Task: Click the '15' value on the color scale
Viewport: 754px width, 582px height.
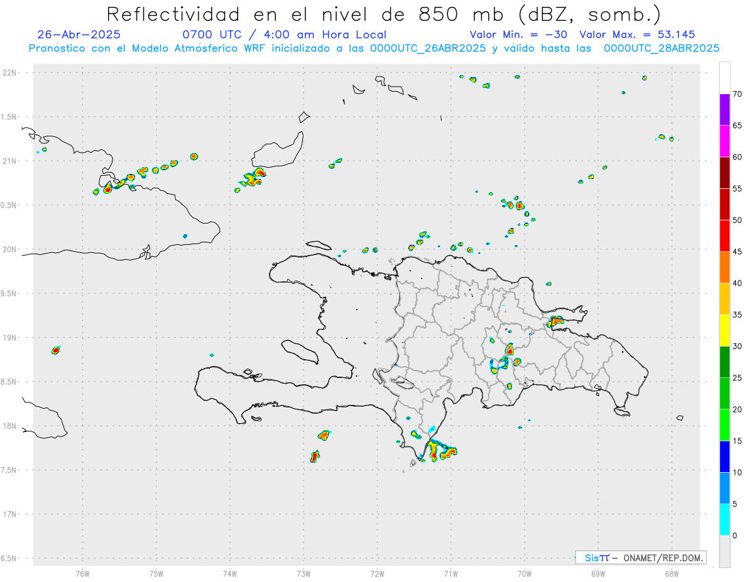Action: tap(737, 441)
